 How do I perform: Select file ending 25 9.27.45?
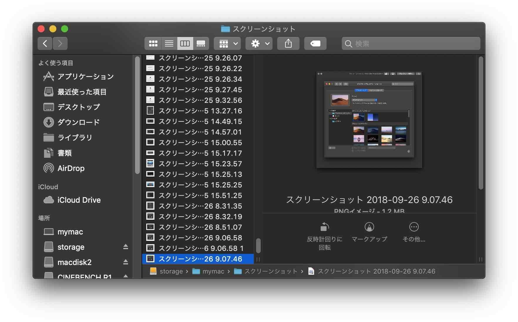coord(198,90)
